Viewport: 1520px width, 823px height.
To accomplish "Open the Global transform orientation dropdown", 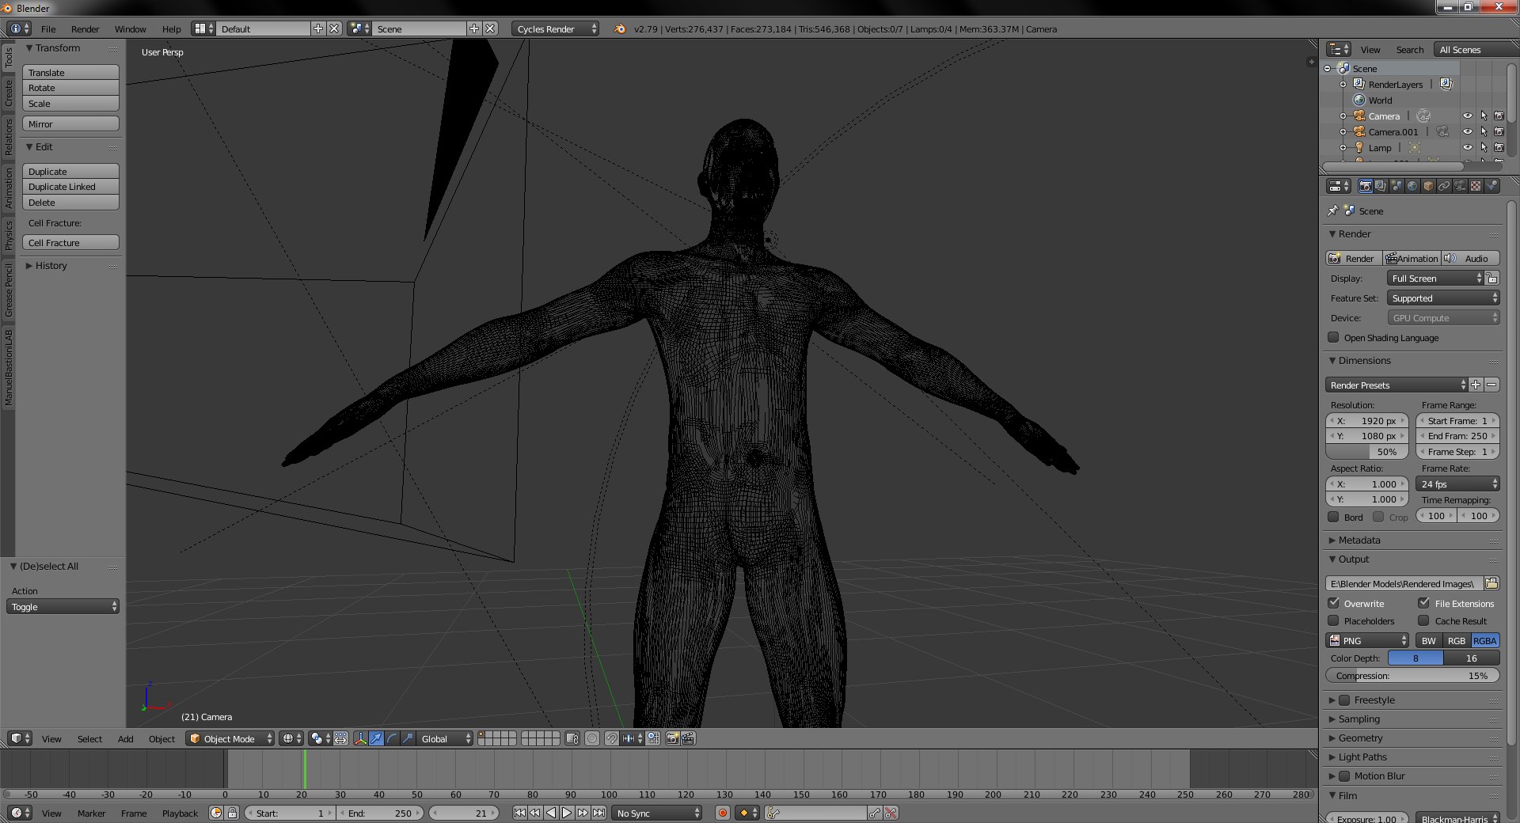I will (x=445, y=738).
